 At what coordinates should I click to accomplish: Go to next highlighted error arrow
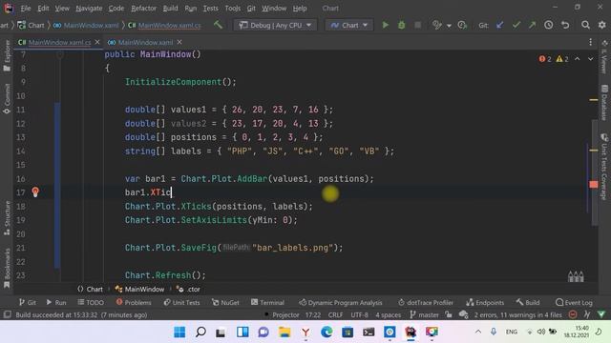tap(591, 59)
